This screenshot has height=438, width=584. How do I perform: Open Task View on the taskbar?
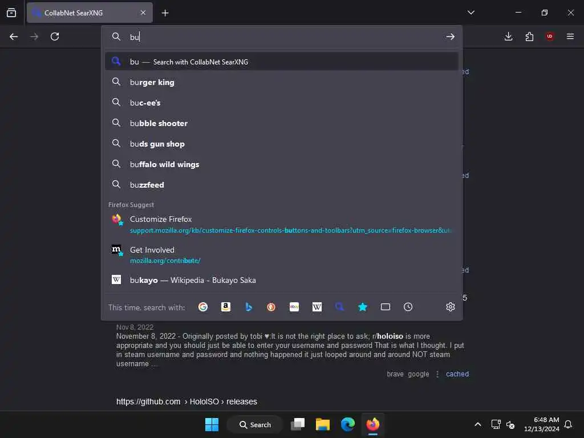298,424
